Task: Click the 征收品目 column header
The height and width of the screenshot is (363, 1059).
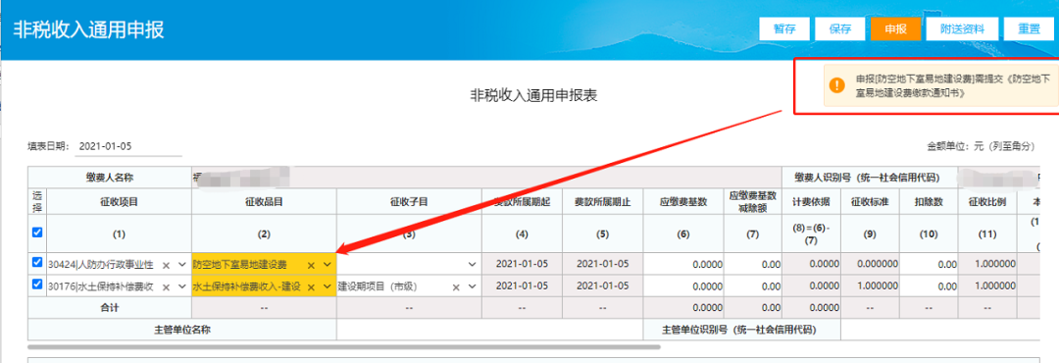Action: 264,201
